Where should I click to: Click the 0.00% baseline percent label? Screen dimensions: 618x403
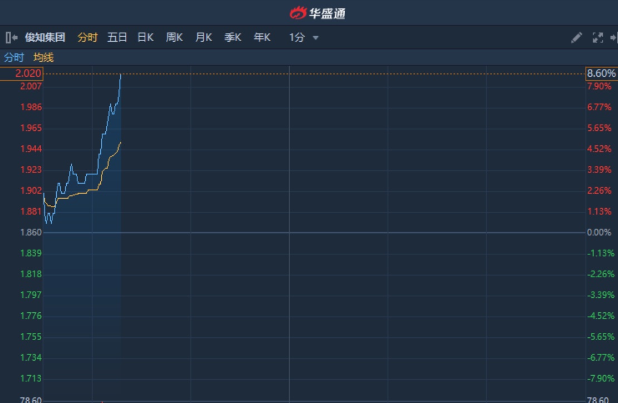coord(599,233)
